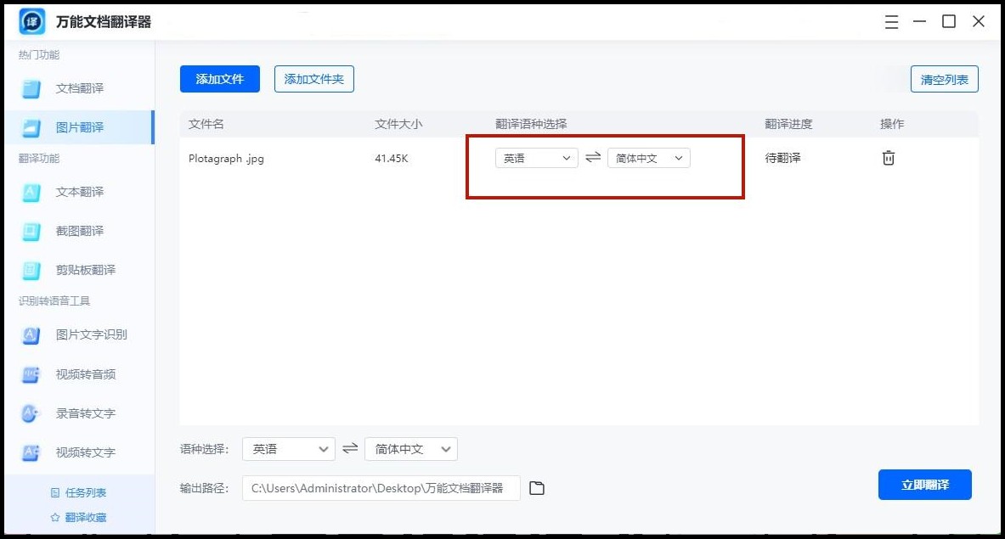This screenshot has width=1005, height=539.
Task: Open the source language dropdown for Plotagraph.jpg
Action: pos(536,157)
